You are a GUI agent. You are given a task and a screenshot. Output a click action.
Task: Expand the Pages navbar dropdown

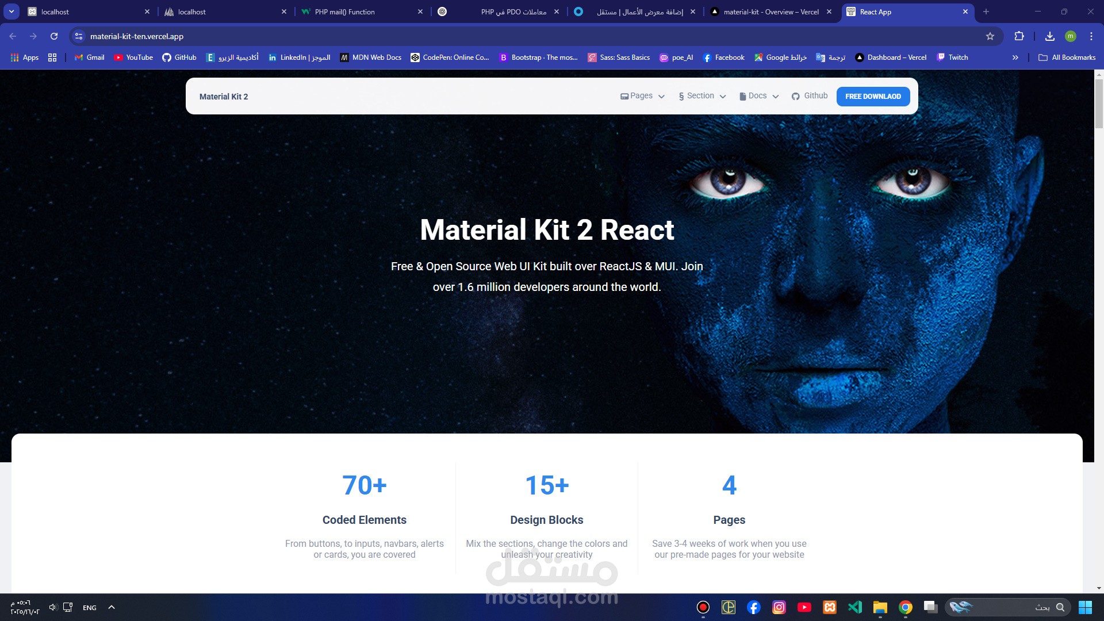pos(642,96)
